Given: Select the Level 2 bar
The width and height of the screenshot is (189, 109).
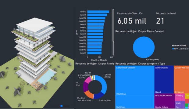Looking at the screenshot, I should click(96, 25).
